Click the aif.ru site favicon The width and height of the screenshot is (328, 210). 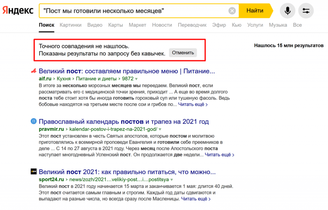(x=33, y=71)
